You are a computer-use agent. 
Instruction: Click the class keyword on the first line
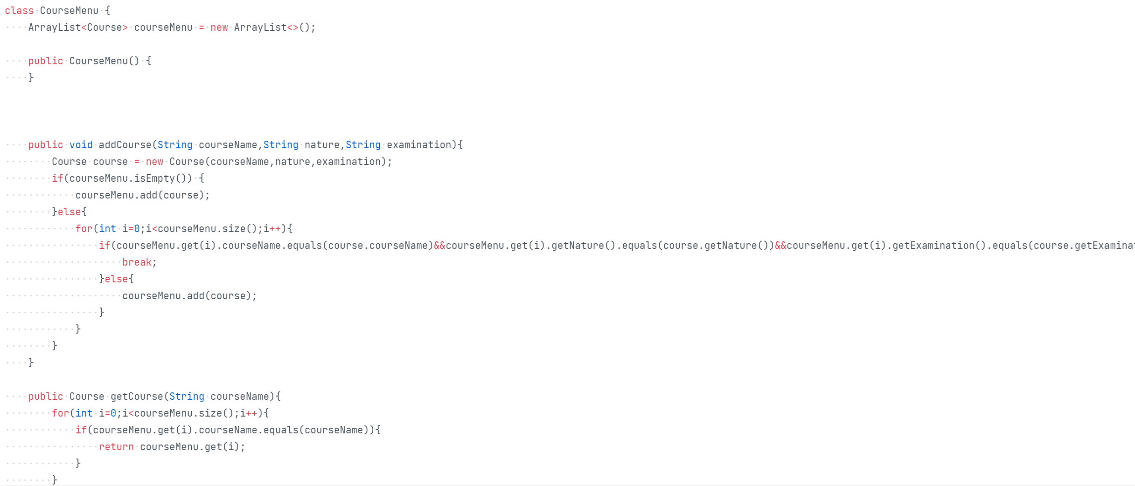tap(19, 11)
